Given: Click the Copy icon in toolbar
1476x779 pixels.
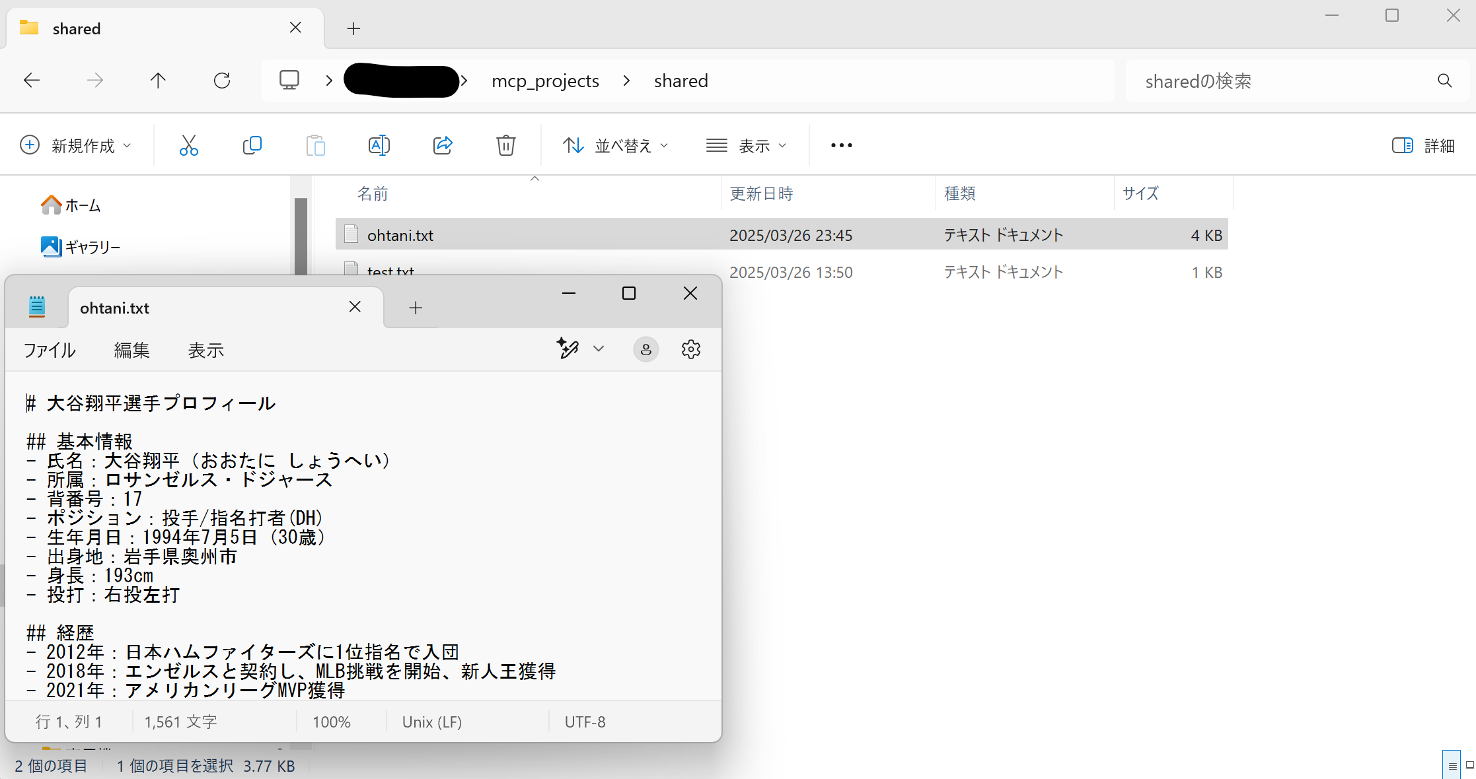Looking at the screenshot, I should (252, 145).
